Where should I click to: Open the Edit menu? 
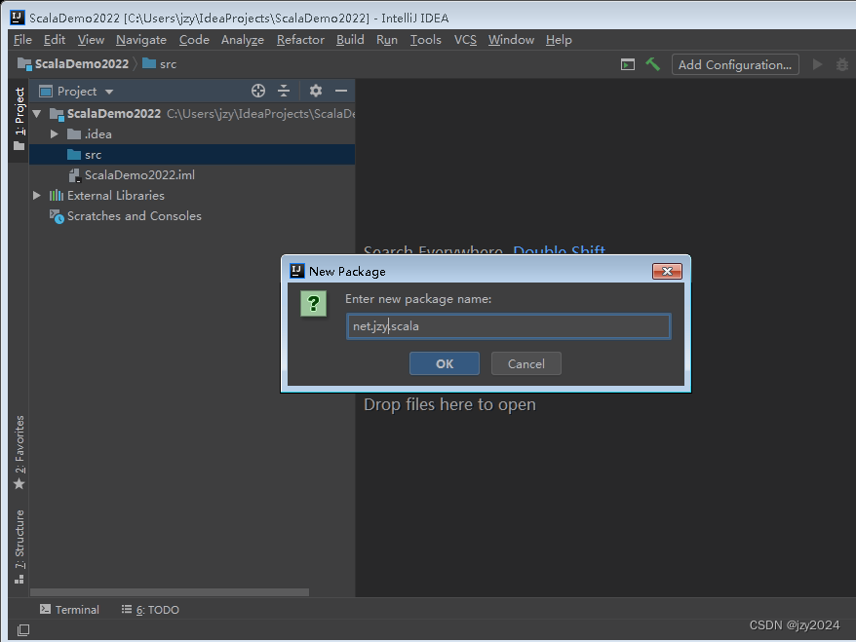(x=55, y=40)
